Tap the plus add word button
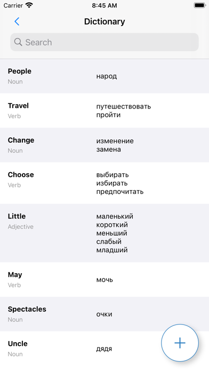The image size is (209, 372). pos(180,343)
